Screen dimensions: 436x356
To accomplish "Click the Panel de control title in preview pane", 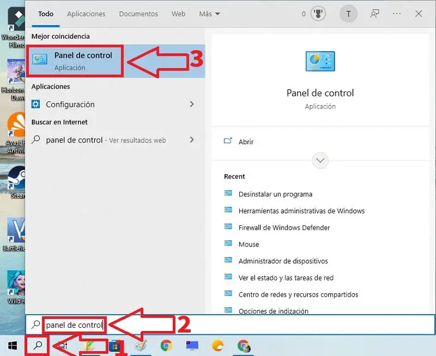I will click(x=320, y=93).
